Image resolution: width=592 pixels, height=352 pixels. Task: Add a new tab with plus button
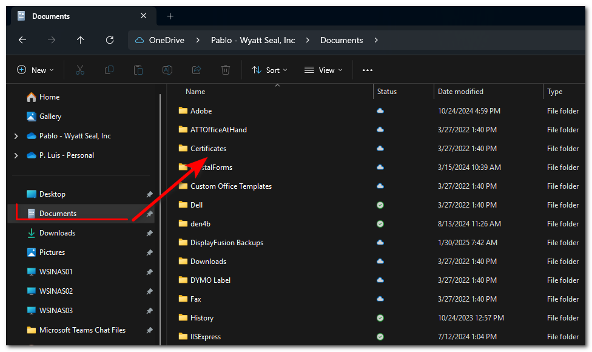(x=170, y=16)
